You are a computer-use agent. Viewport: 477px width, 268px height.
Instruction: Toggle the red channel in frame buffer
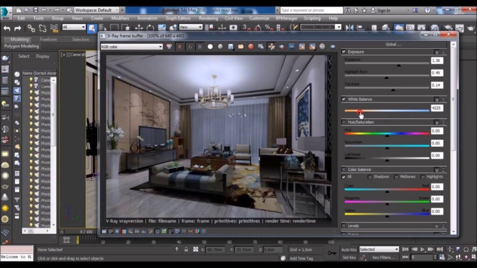180,47
